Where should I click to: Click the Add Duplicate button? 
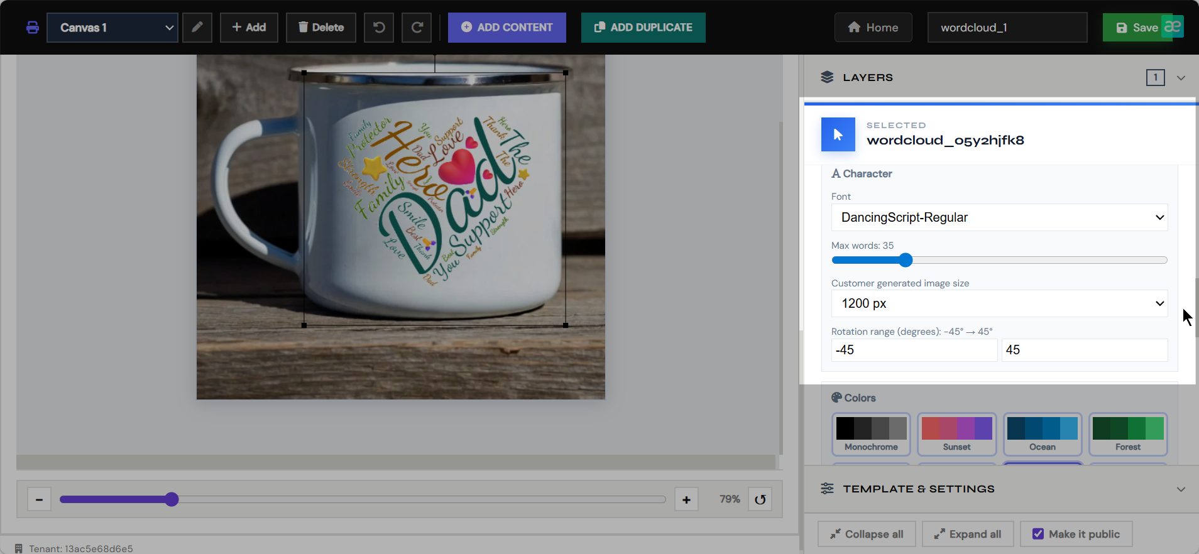(643, 28)
